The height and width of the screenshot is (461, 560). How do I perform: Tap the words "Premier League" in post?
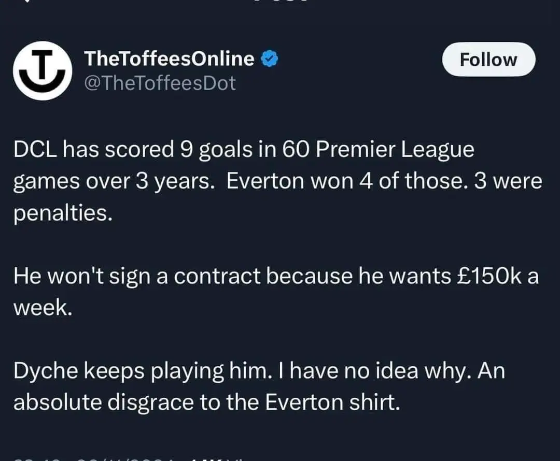pyautogui.click(x=394, y=150)
